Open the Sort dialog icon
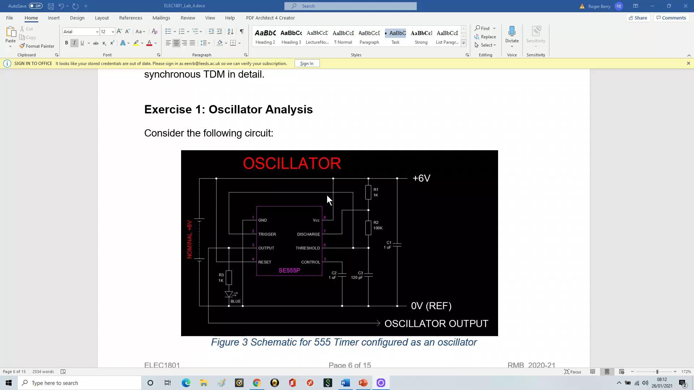 coord(230,31)
